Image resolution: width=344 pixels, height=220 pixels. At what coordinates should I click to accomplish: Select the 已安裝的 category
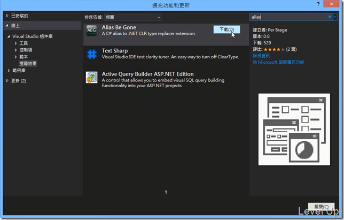tap(20, 16)
